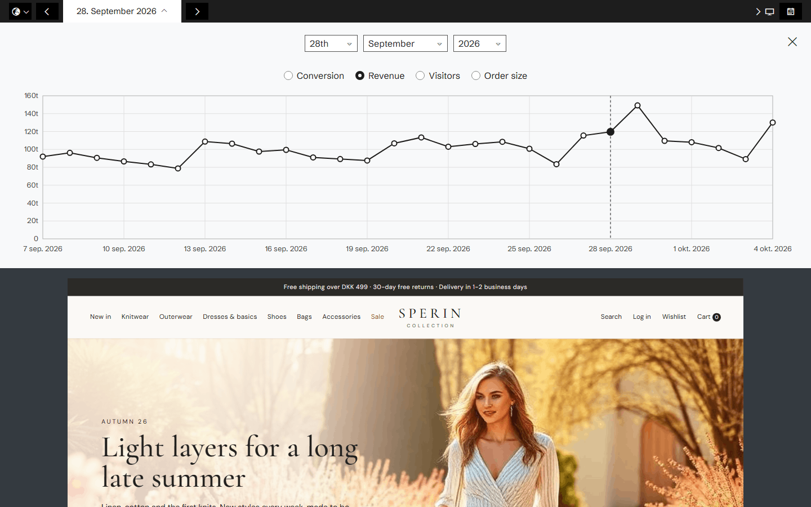Click the highlighted 28 sep. 2026 data point
The height and width of the screenshot is (507, 811).
coord(611,132)
